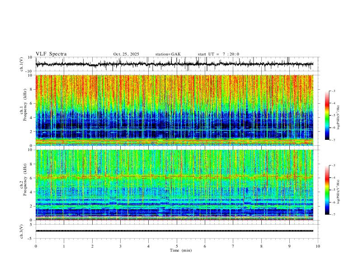The height and width of the screenshot is (276, 358).
Task: Click the "4" kHz tick on ch.1 frequency axis
Action: coord(32,118)
